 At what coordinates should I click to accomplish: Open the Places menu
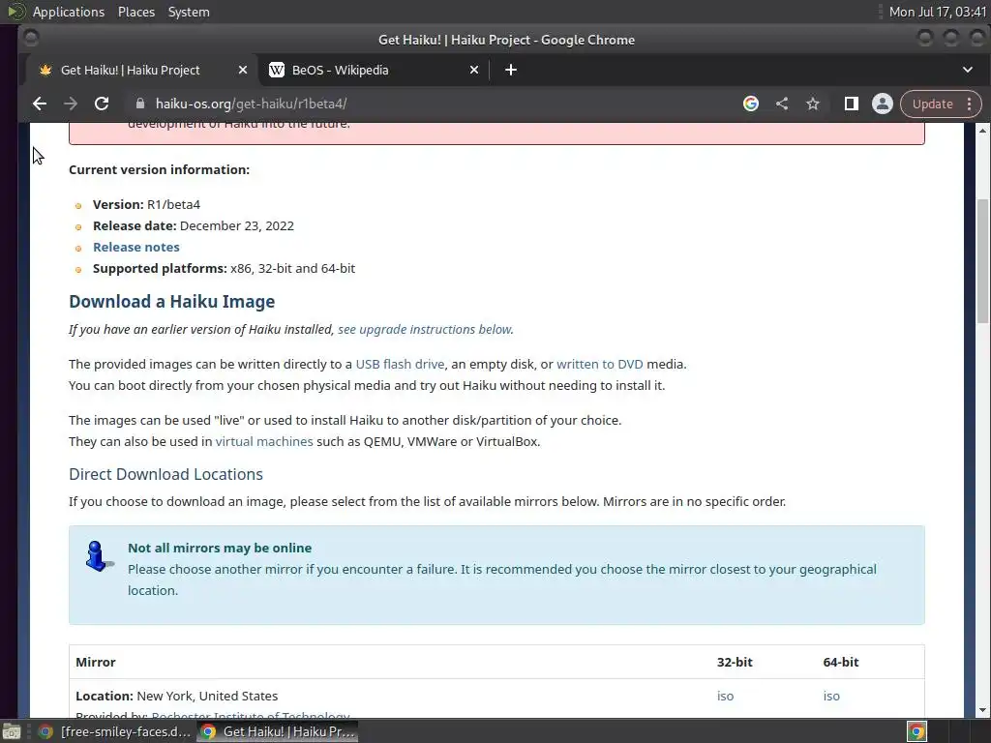click(x=135, y=12)
